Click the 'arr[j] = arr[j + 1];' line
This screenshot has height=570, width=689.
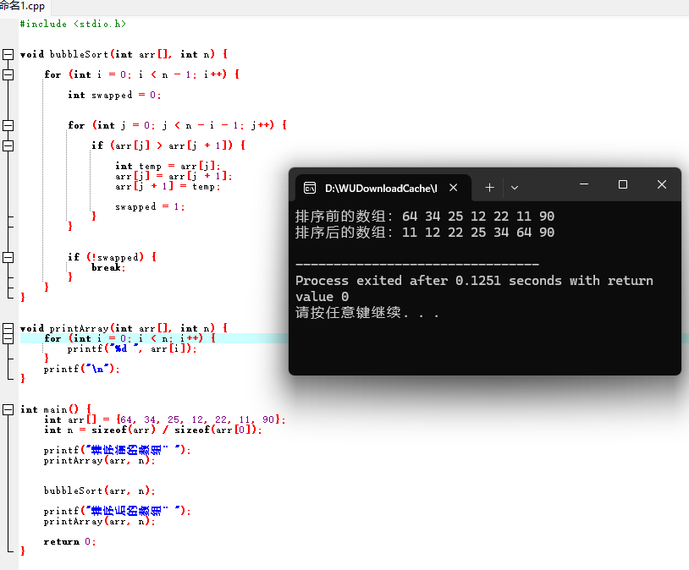pos(174,176)
